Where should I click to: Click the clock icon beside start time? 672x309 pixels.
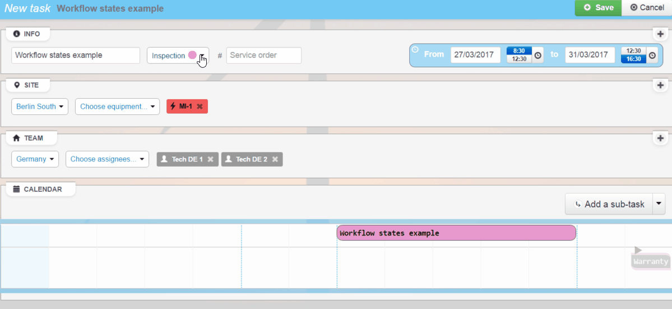coord(537,55)
